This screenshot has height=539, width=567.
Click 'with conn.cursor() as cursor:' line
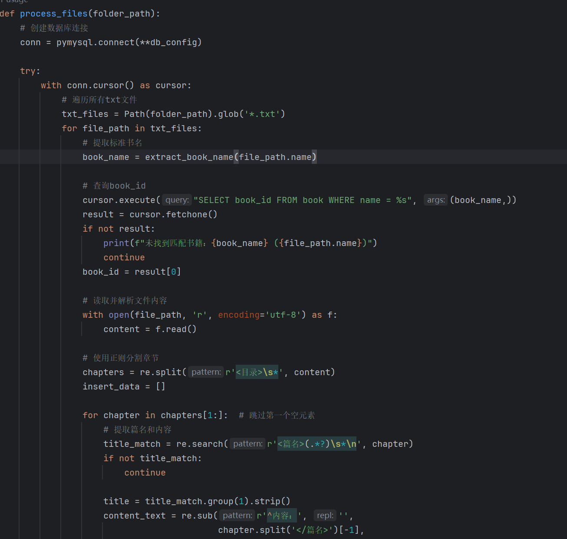(116, 85)
